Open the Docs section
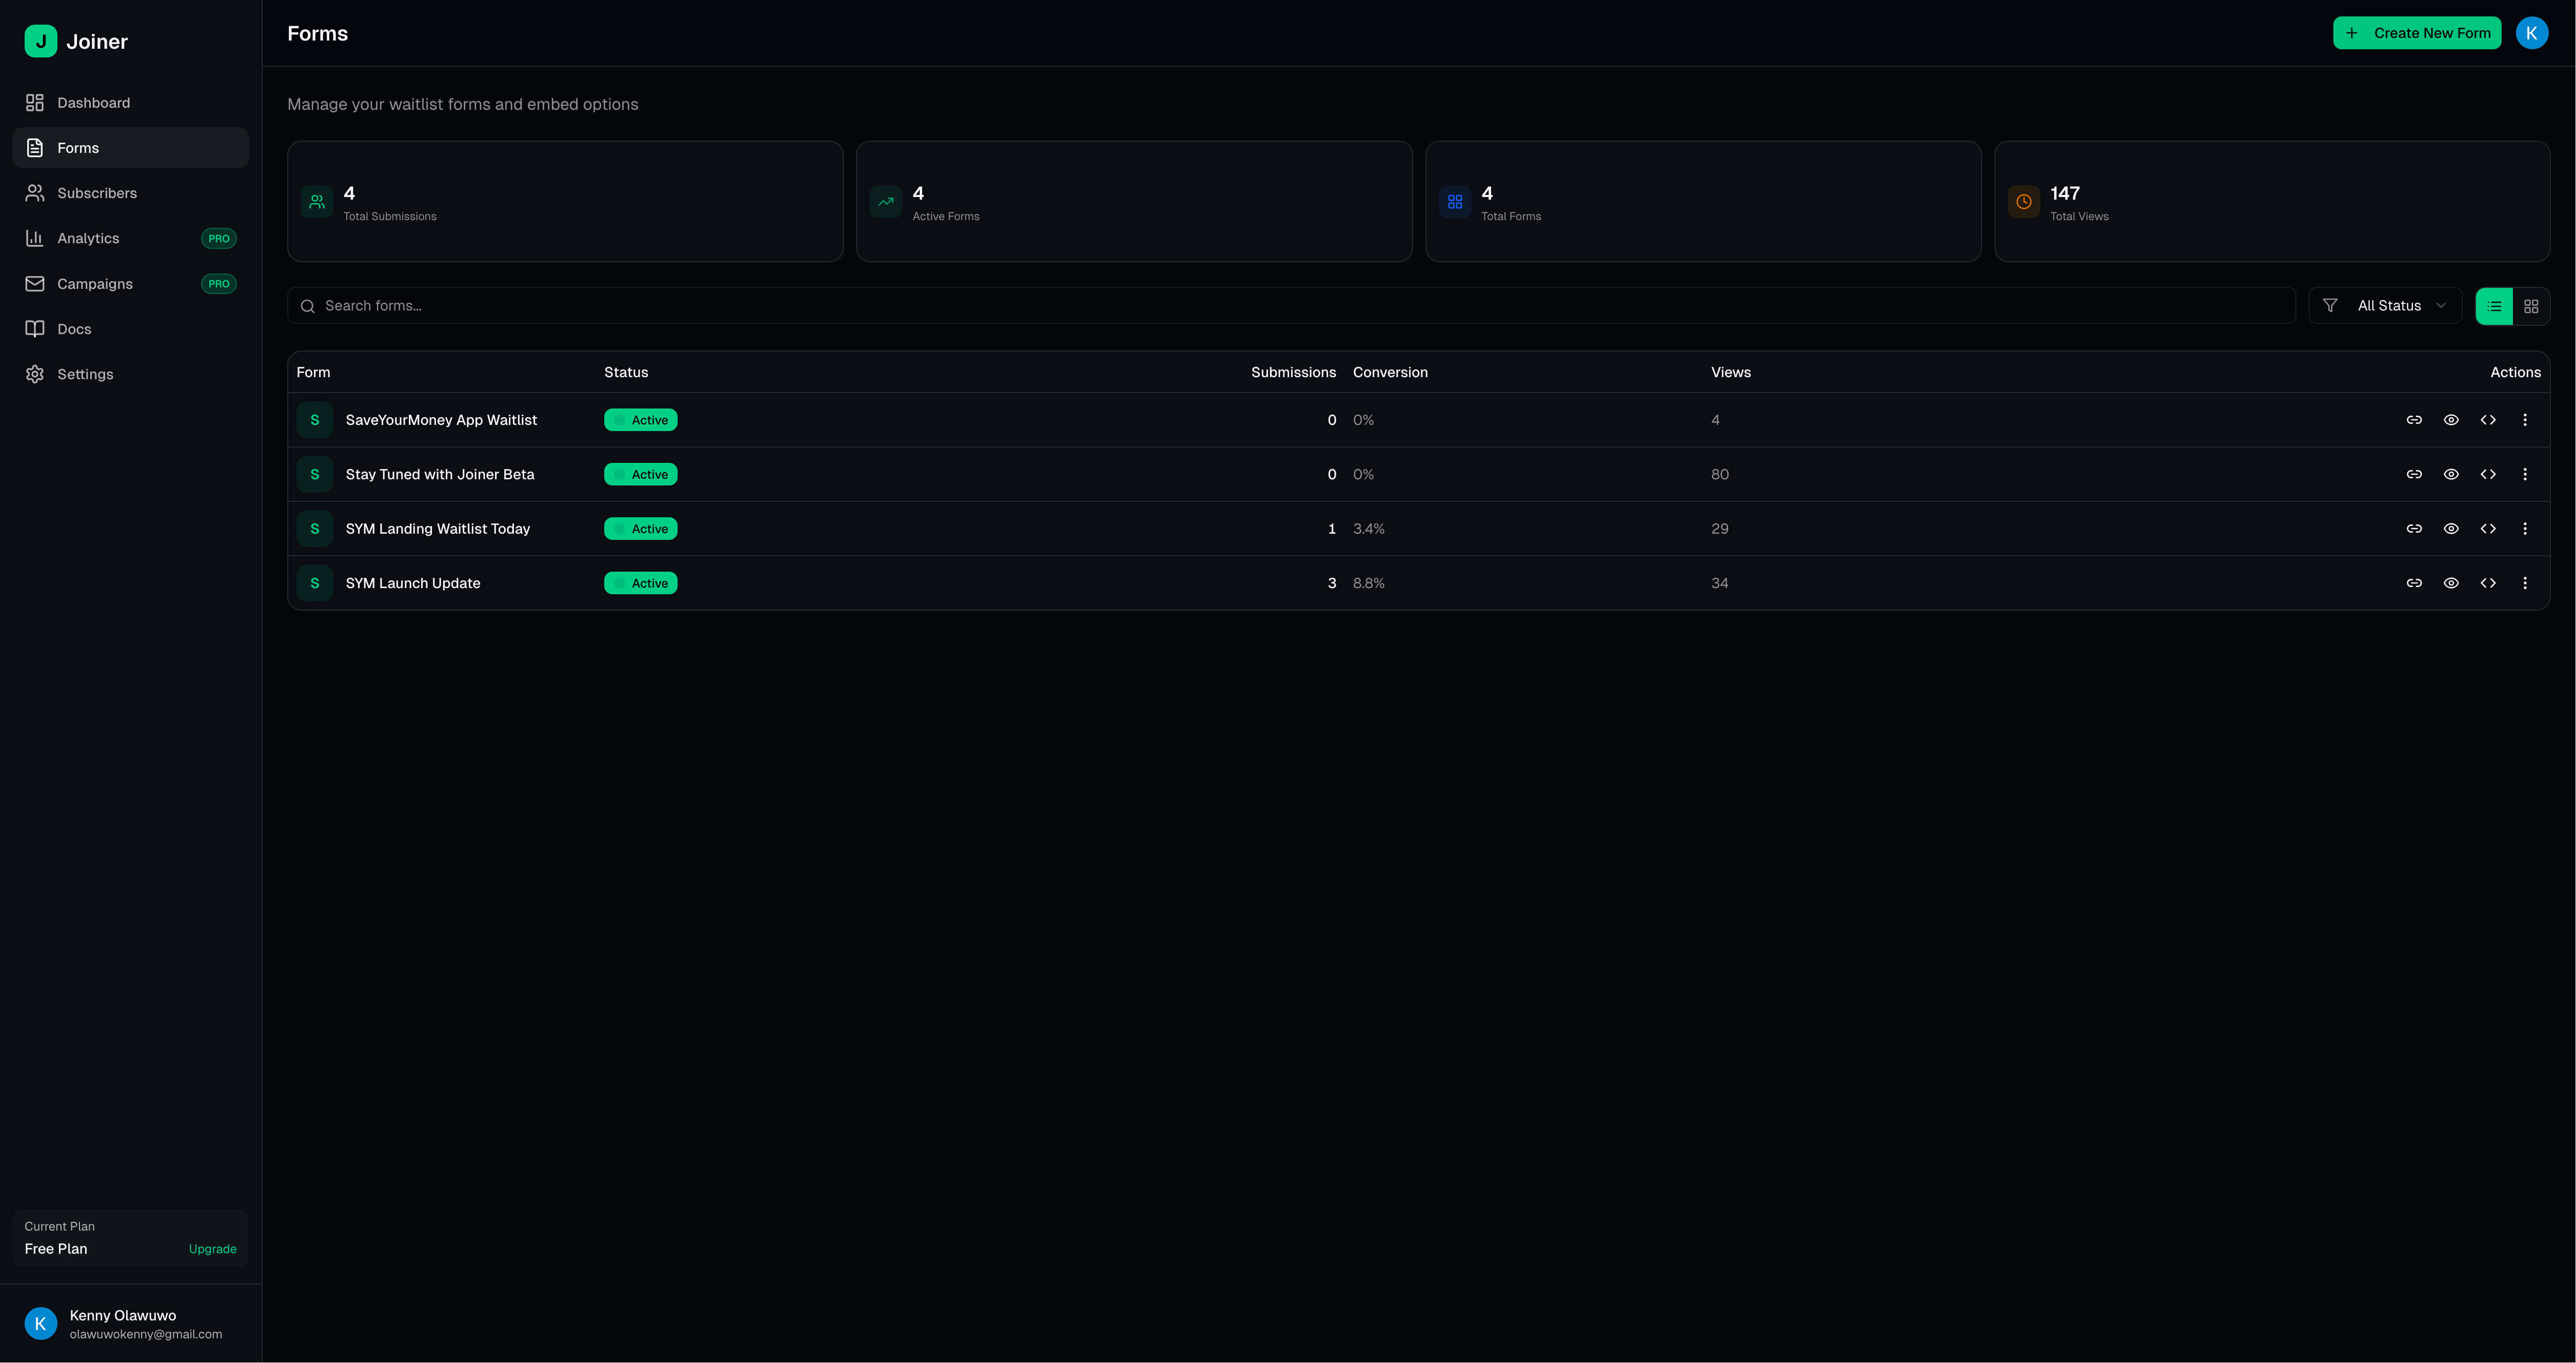Image resolution: width=2576 pixels, height=1363 pixels. (74, 328)
